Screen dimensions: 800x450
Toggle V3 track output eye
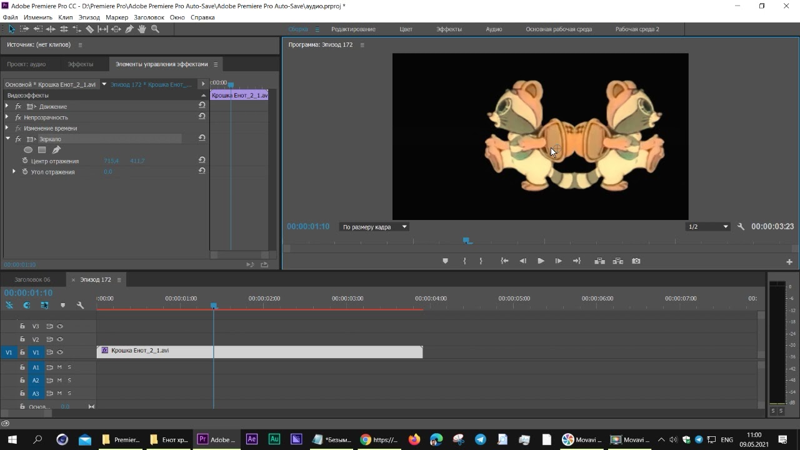coord(60,326)
